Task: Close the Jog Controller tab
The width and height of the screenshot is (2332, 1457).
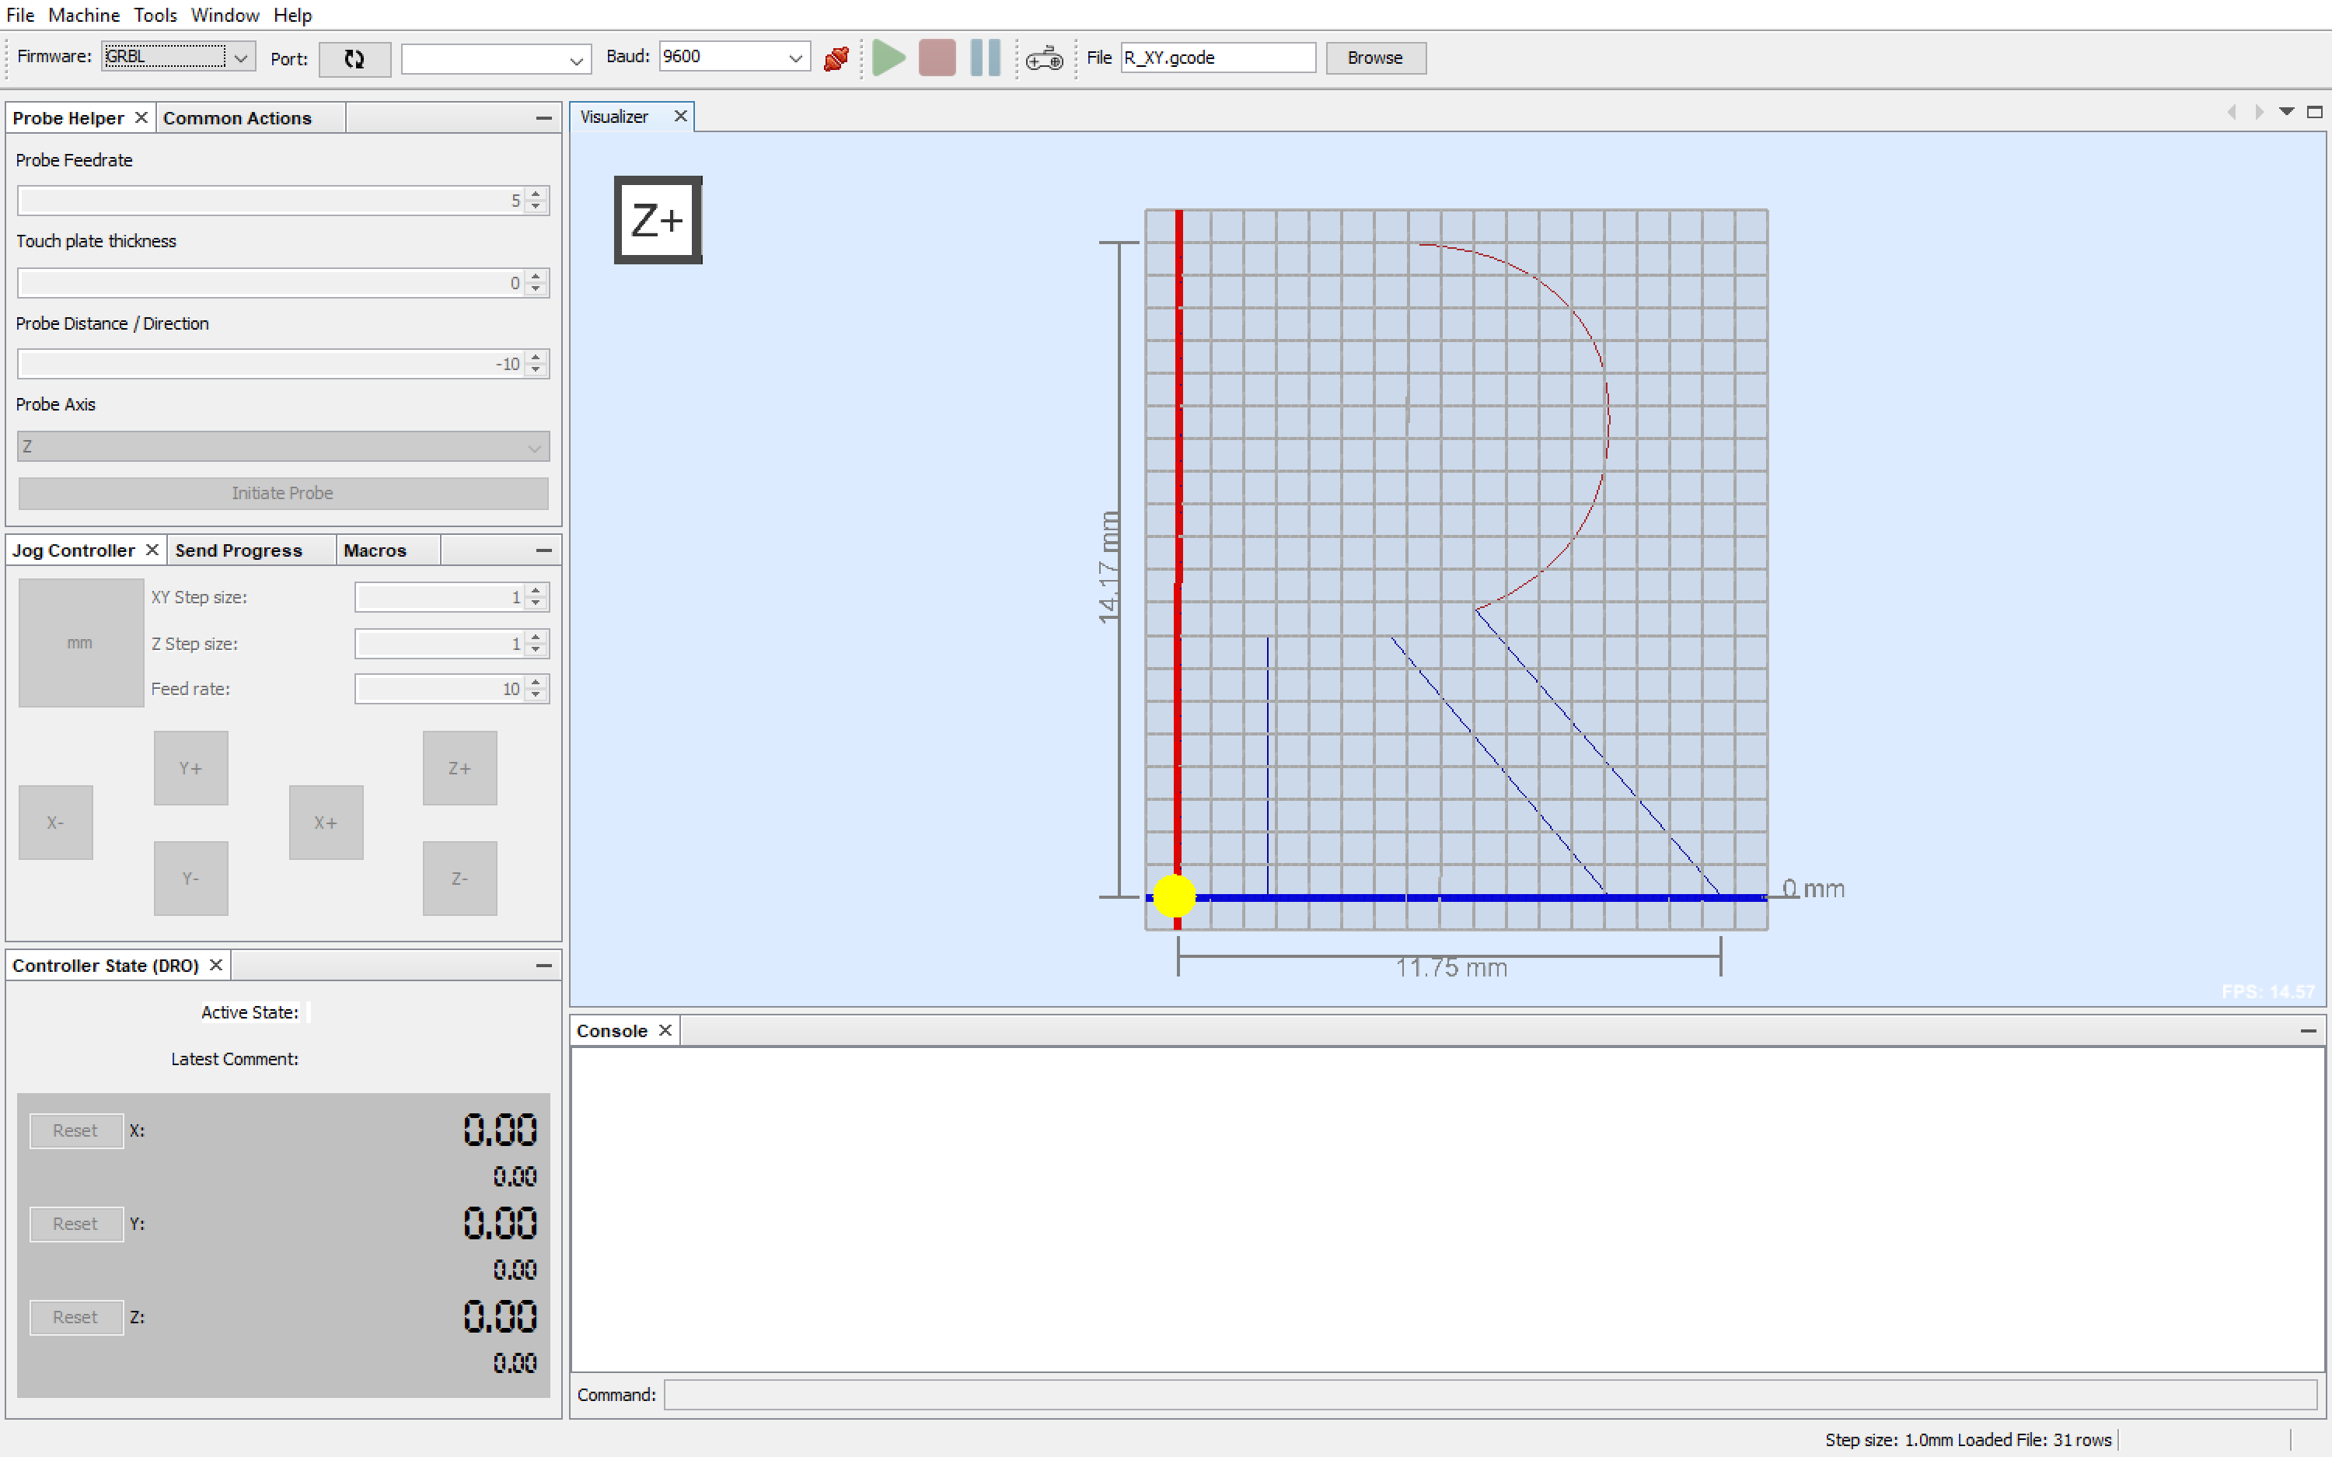Action: pyautogui.click(x=152, y=549)
